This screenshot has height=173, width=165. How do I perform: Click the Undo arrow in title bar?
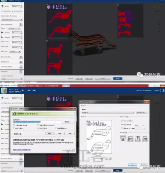tap(29, 91)
